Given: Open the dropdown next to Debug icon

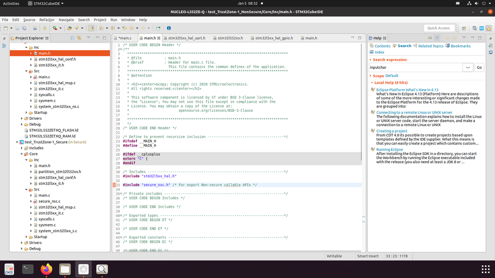Looking at the screenshot, I should point(60,28).
